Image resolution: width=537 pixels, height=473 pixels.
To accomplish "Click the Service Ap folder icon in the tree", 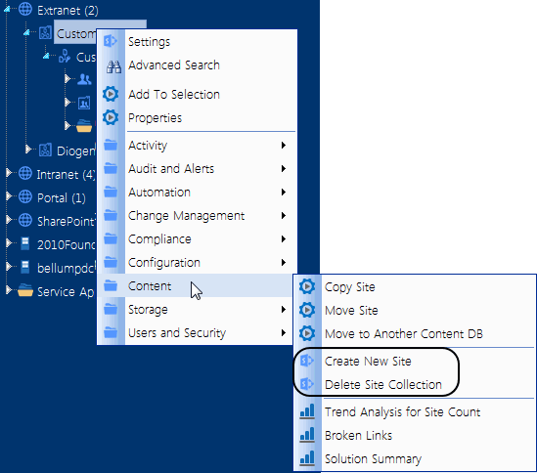I will click(x=25, y=291).
